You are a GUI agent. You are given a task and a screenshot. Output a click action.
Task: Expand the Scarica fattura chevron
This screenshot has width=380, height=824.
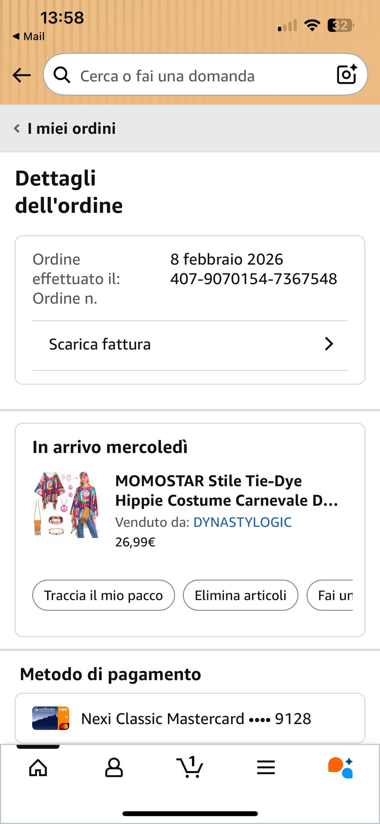pos(329,344)
